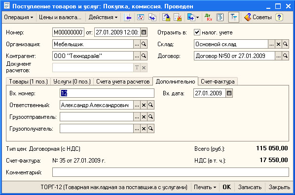Clear the Грузополучатель field
The width and height of the screenshot is (295, 195).
144,129
